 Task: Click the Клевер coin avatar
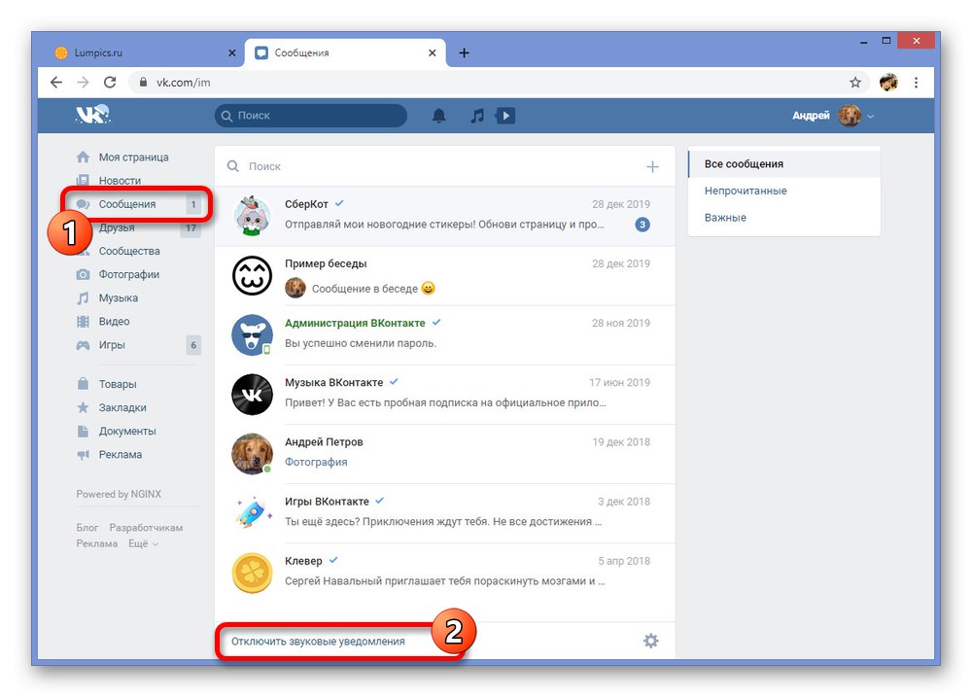tap(252, 573)
